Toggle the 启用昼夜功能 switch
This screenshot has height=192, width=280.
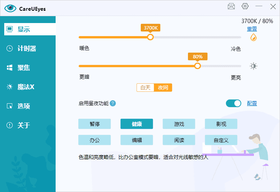click(234, 103)
